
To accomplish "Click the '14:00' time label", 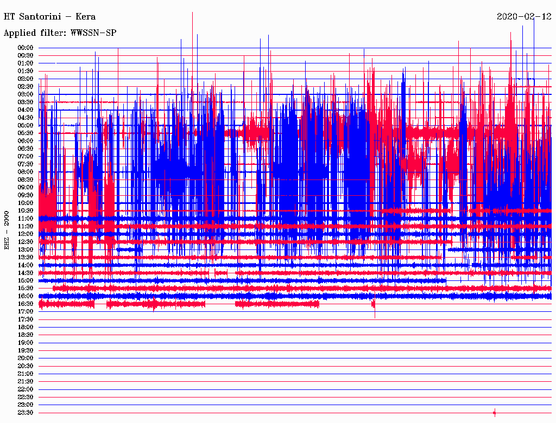I will coord(26,265).
